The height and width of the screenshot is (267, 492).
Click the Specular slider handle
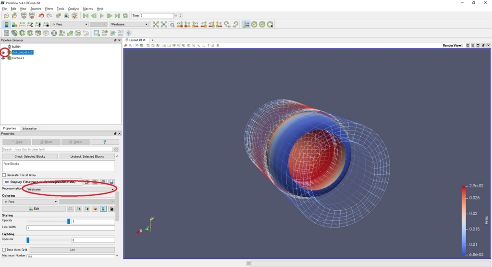(28, 241)
